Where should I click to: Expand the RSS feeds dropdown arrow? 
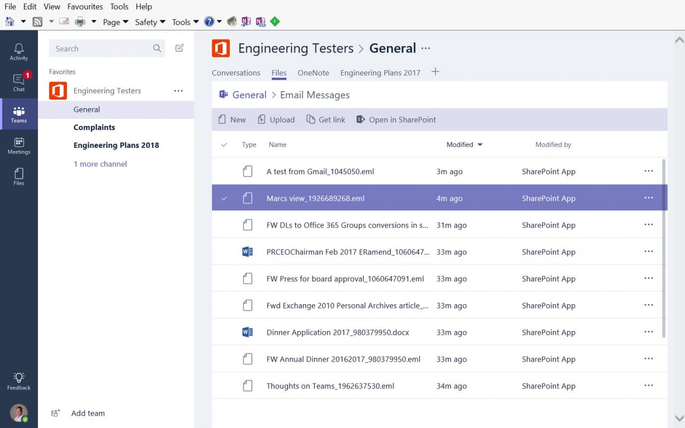[51, 22]
